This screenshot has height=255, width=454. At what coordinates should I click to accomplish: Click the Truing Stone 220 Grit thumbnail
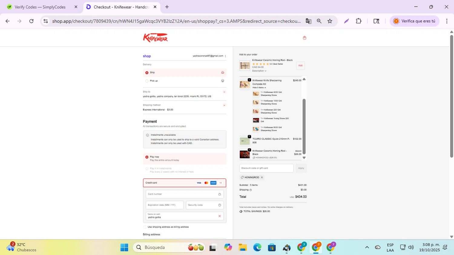pos(256,120)
